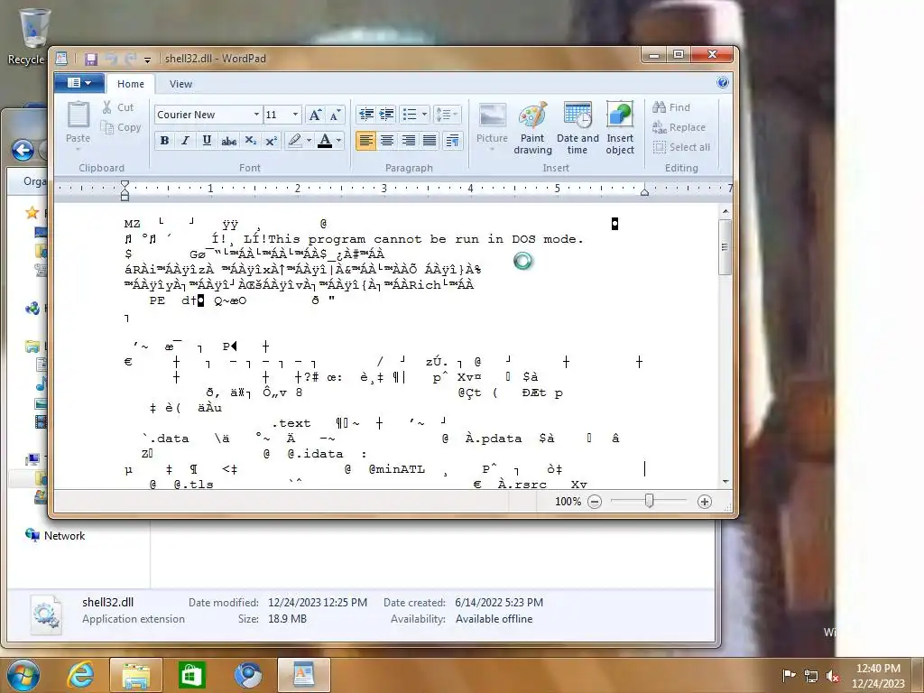924x693 pixels.
Task: Apply font text color A
Action: pos(325,140)
